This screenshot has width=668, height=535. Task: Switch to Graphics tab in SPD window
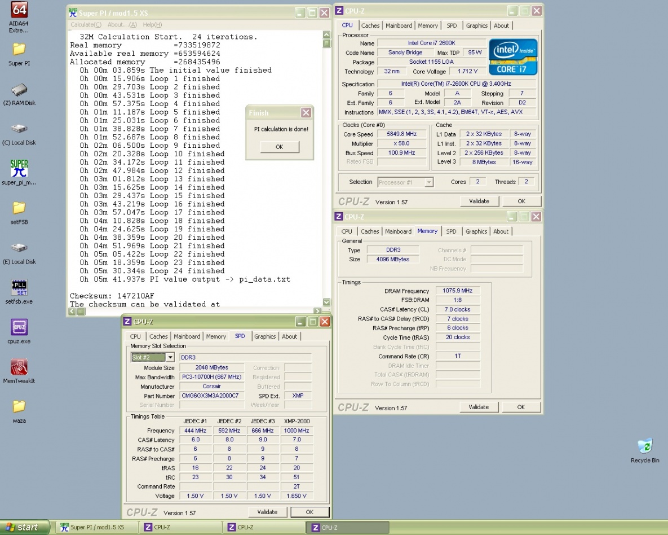pyautogui.click(x=264, y=336)
